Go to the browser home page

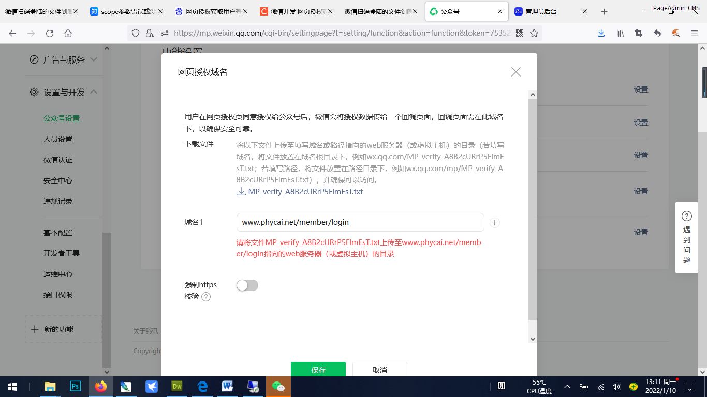68,33
